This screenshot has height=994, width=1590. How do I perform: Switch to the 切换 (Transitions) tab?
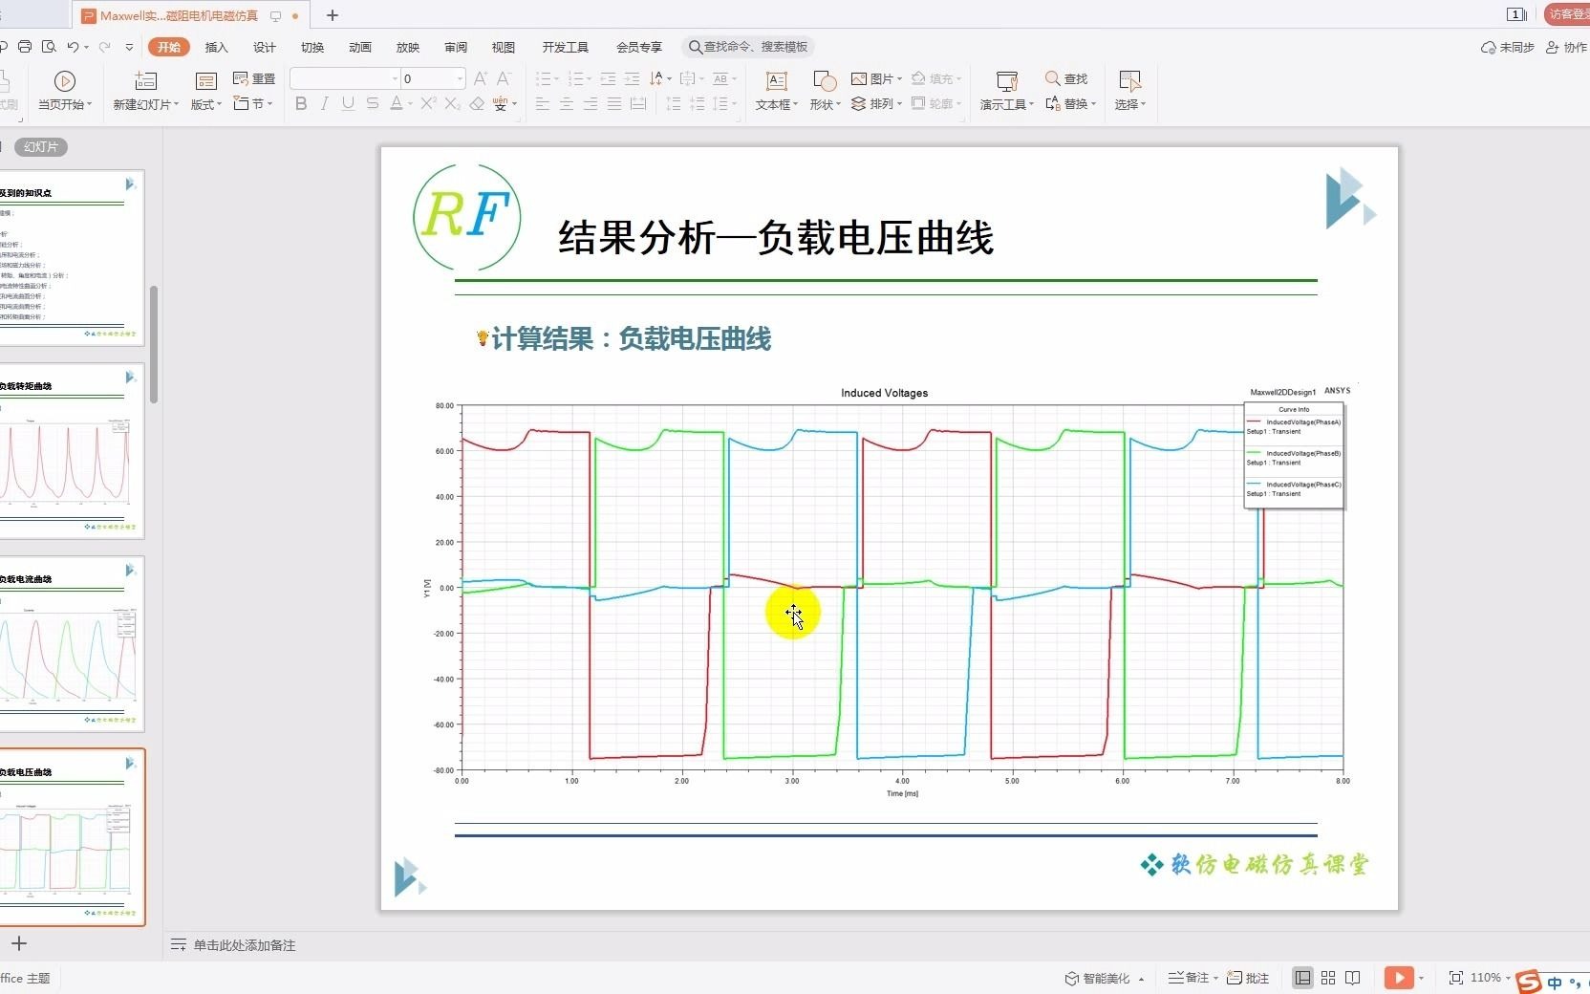[x=312, y=47]
